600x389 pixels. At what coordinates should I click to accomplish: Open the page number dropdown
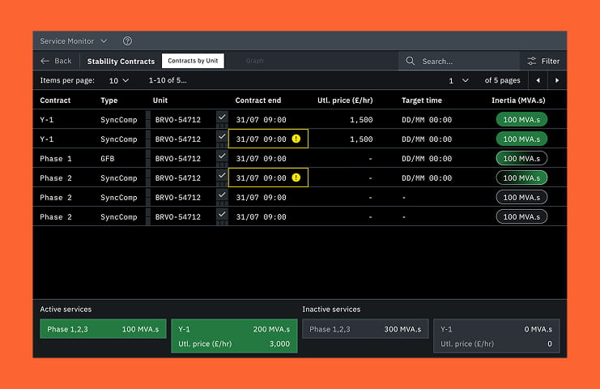point(458,80)
